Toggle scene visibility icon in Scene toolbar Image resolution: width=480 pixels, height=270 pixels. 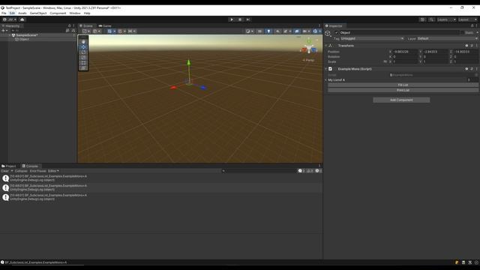[x=297, y=31]
